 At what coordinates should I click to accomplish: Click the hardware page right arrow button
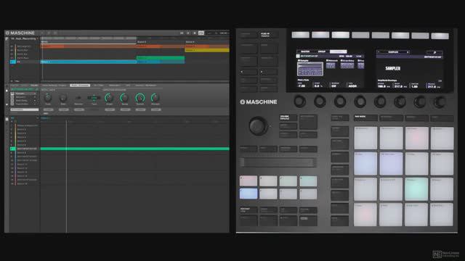268,72
